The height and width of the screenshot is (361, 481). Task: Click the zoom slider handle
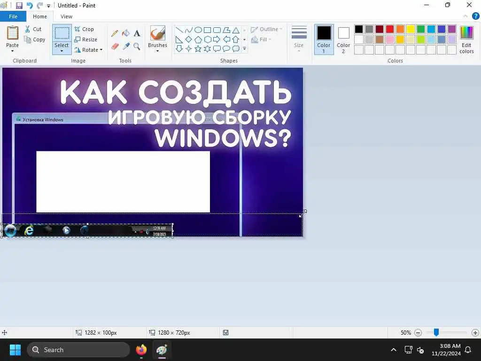(436, 332)
